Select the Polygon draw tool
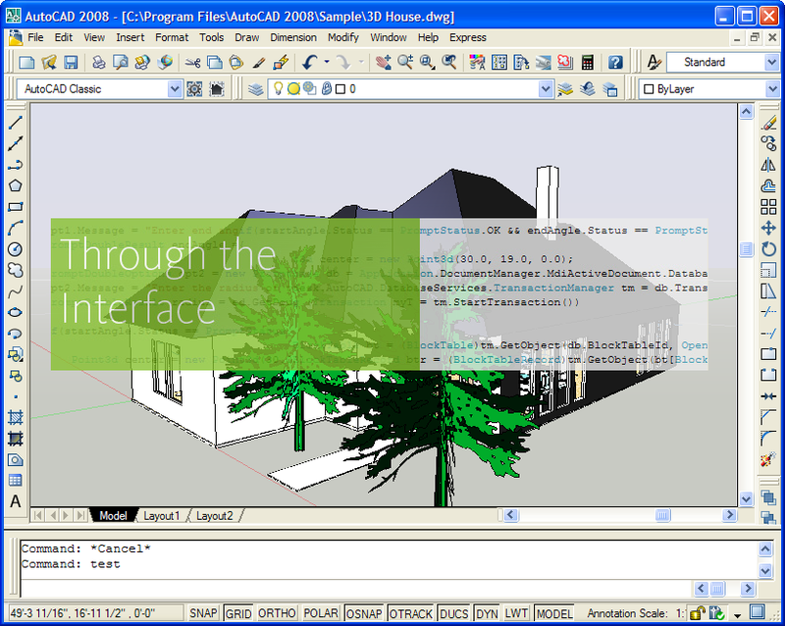The image size is (785, 626). (x=15, y=185)
